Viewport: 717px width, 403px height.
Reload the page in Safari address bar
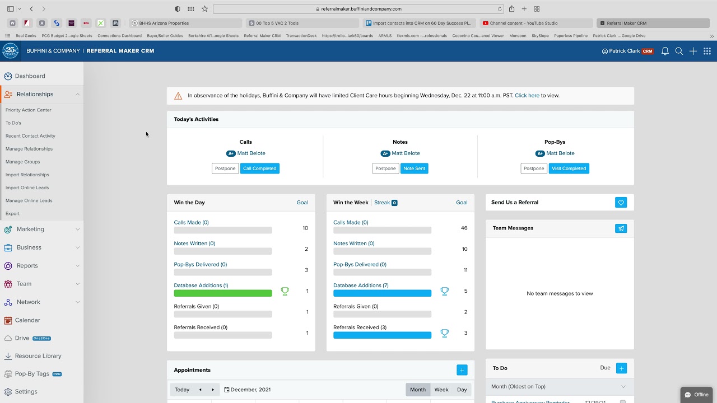(x=500, y=9)
